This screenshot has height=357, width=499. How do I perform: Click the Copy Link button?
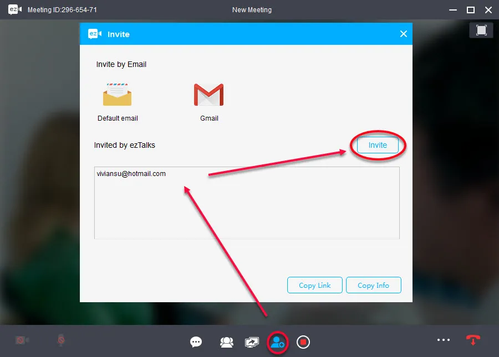315,285
